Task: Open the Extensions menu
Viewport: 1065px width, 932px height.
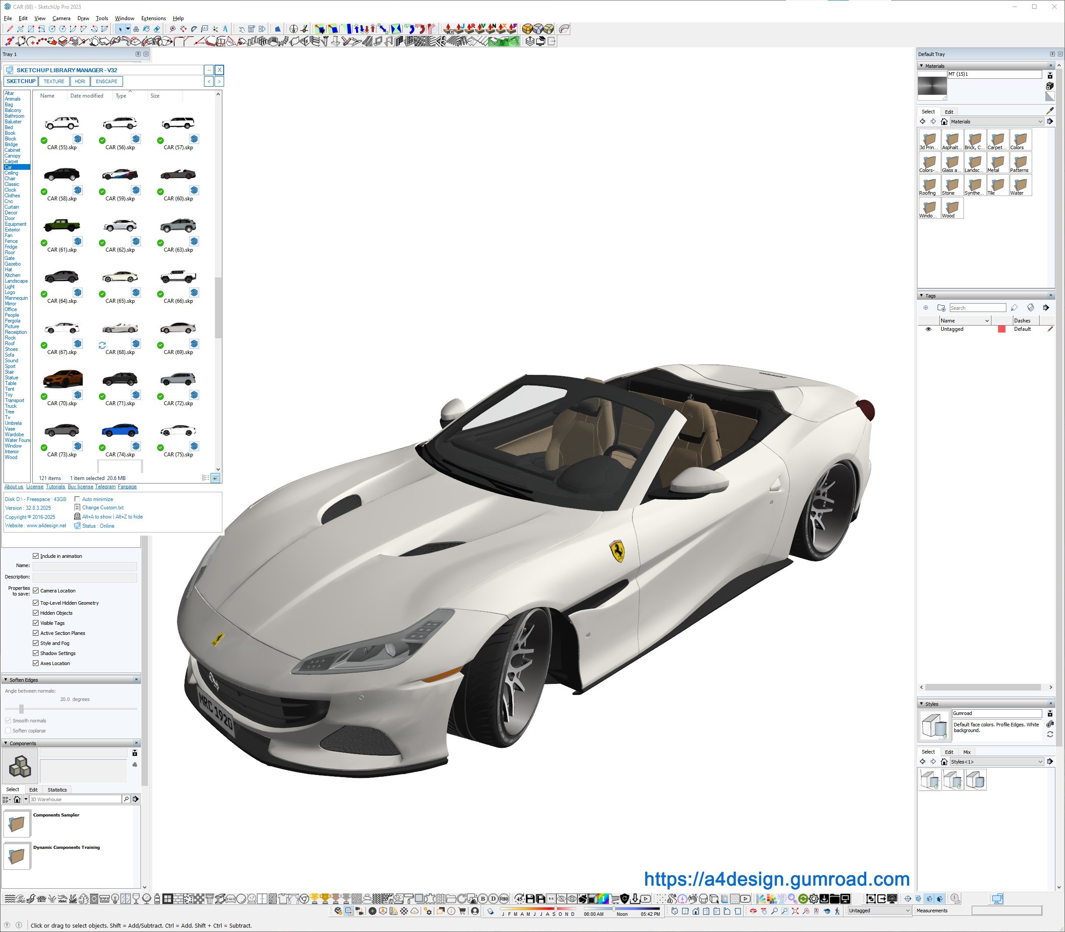Action: coord(154,18)
